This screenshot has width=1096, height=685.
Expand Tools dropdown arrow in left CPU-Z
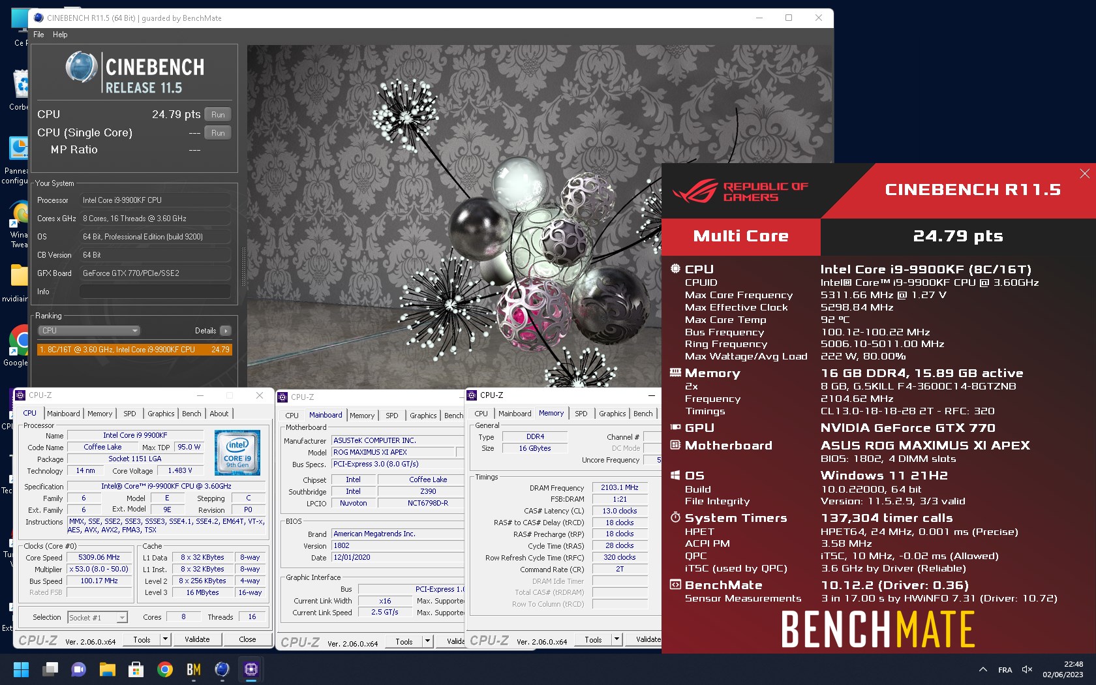point(165,639)
